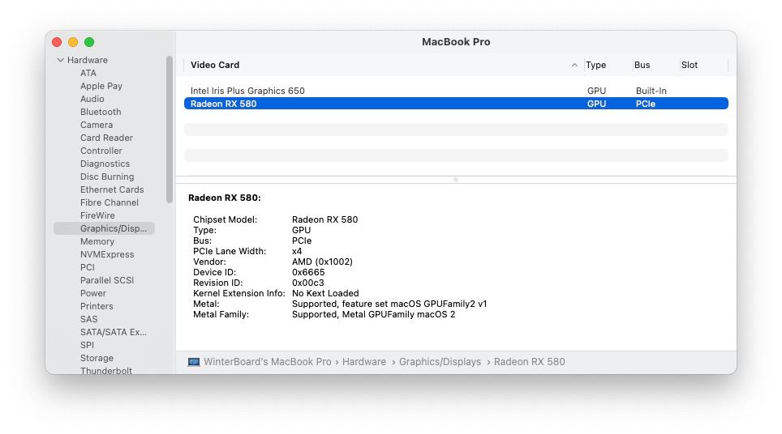Screen dimensions: 782x434
Task: Click the No Kext Loaded value
Action: click(325, 293)
